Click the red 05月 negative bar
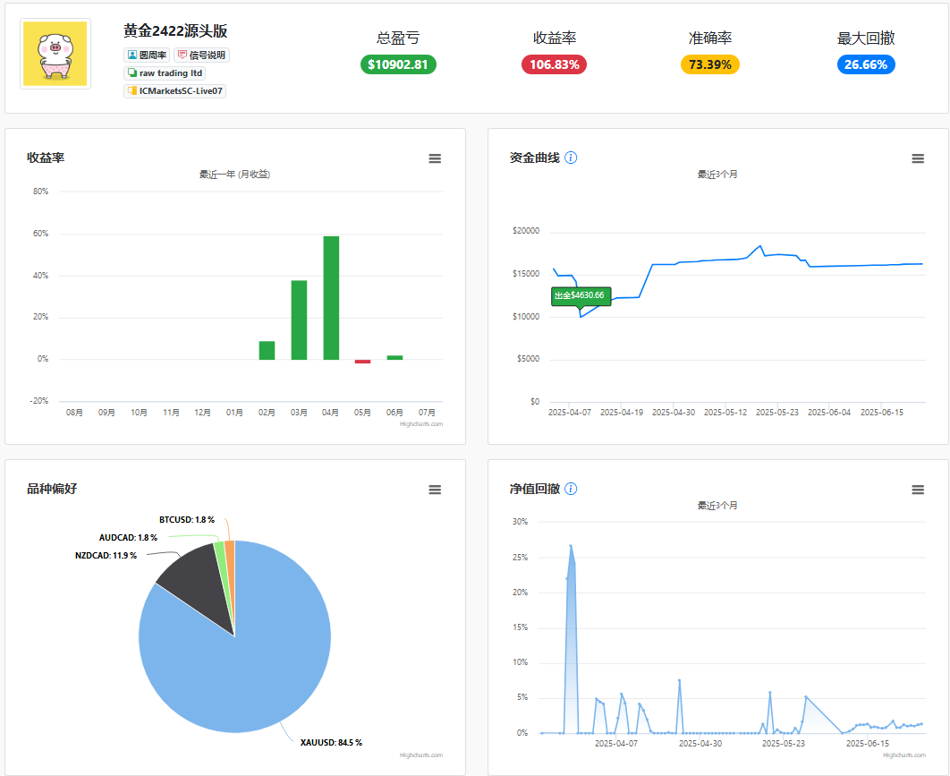The image size is (950, 776). (362, 362)
